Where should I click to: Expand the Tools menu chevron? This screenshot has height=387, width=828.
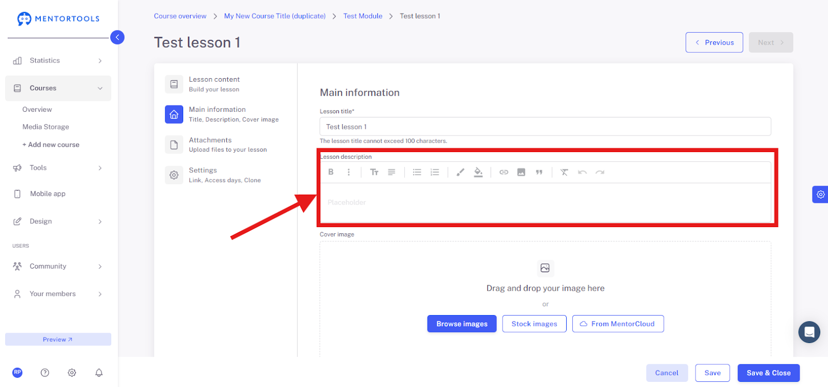[100, 168]
